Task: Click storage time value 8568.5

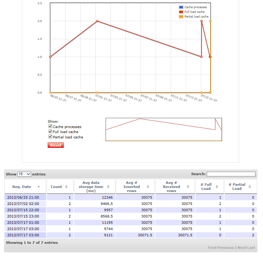Action: click(107, 216)
